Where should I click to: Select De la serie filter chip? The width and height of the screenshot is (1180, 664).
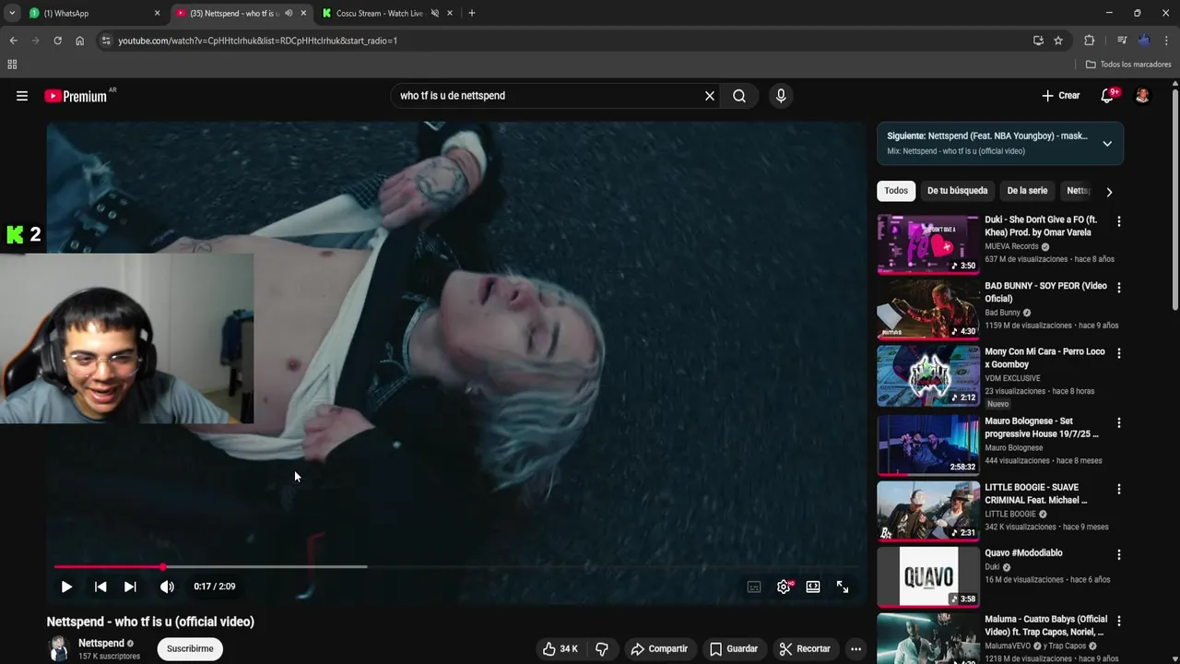tap(1027, 191)
